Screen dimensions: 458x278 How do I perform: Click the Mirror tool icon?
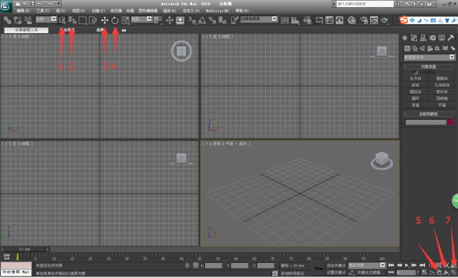click(285, 20)
